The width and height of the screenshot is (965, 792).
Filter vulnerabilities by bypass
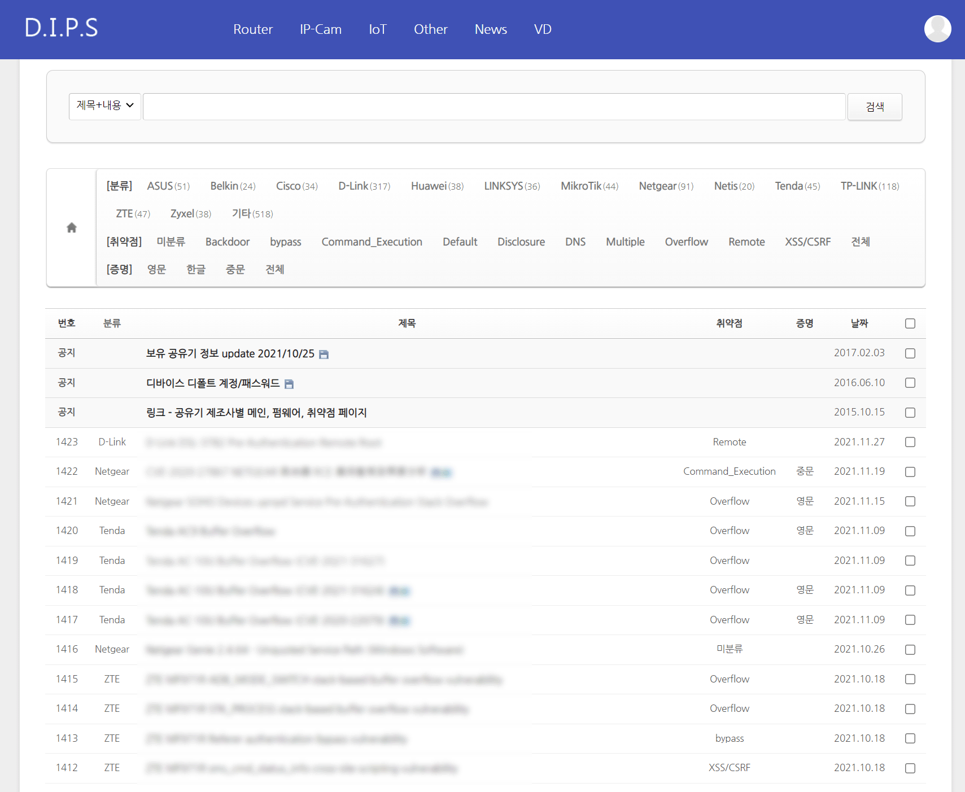point(286,242)
